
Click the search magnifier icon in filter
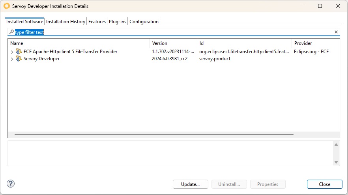11,32
